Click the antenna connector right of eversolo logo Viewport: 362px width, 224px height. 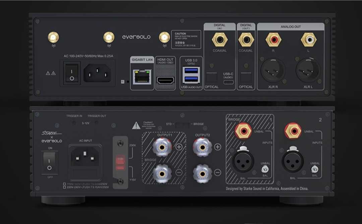164,37
